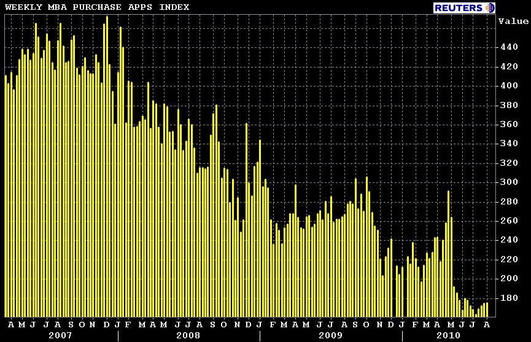The height and width of the screenshot is (342, 531).
Task: Click the 'Value' axis heading
Action: click(513, 21)
